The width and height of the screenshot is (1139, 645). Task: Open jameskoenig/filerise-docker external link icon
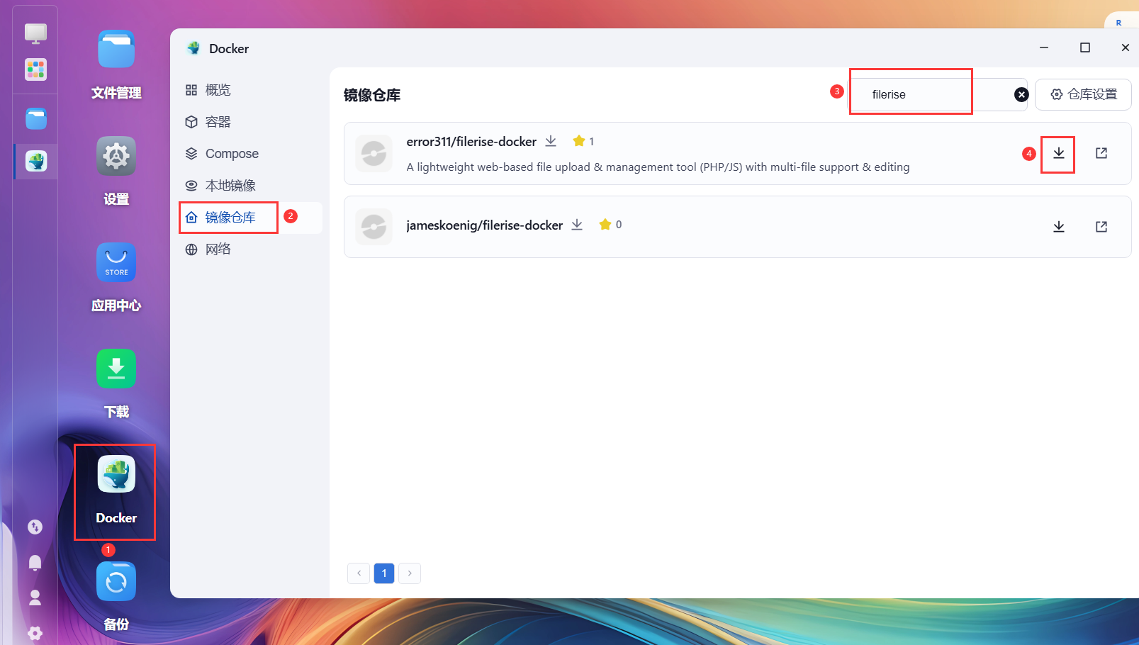[1101, 227]
